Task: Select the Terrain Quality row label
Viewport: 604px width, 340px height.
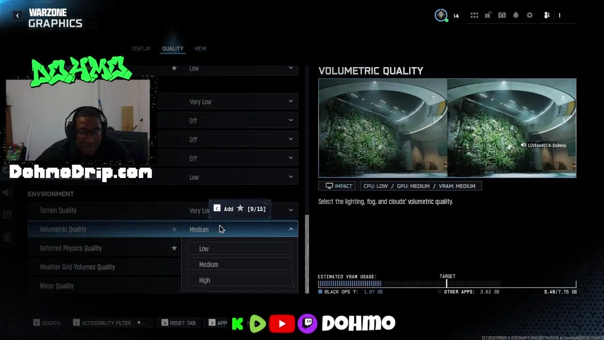Action: tap(58, 210)
